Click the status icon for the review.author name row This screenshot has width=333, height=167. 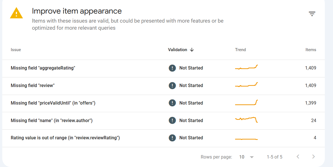pos(172,120)
